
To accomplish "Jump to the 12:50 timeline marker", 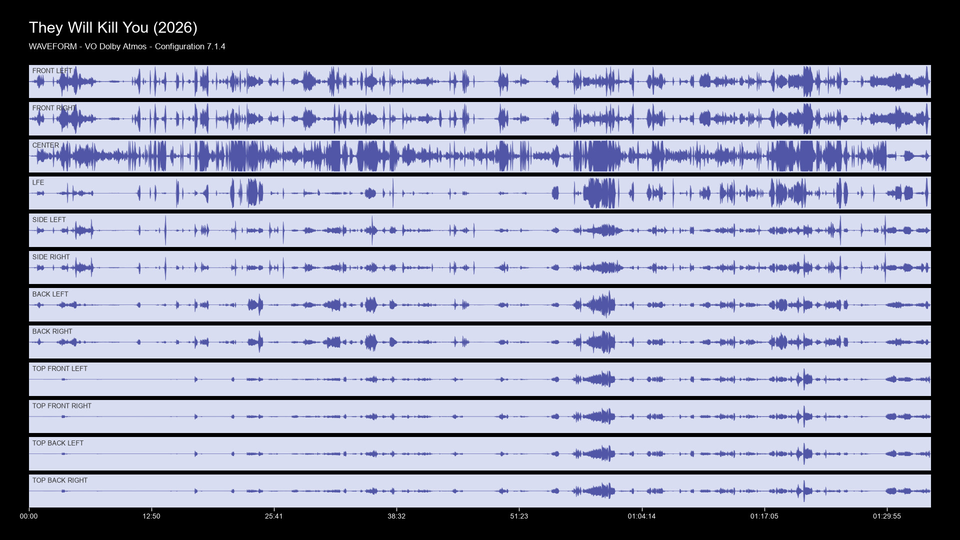I will [x=151, y=516].
